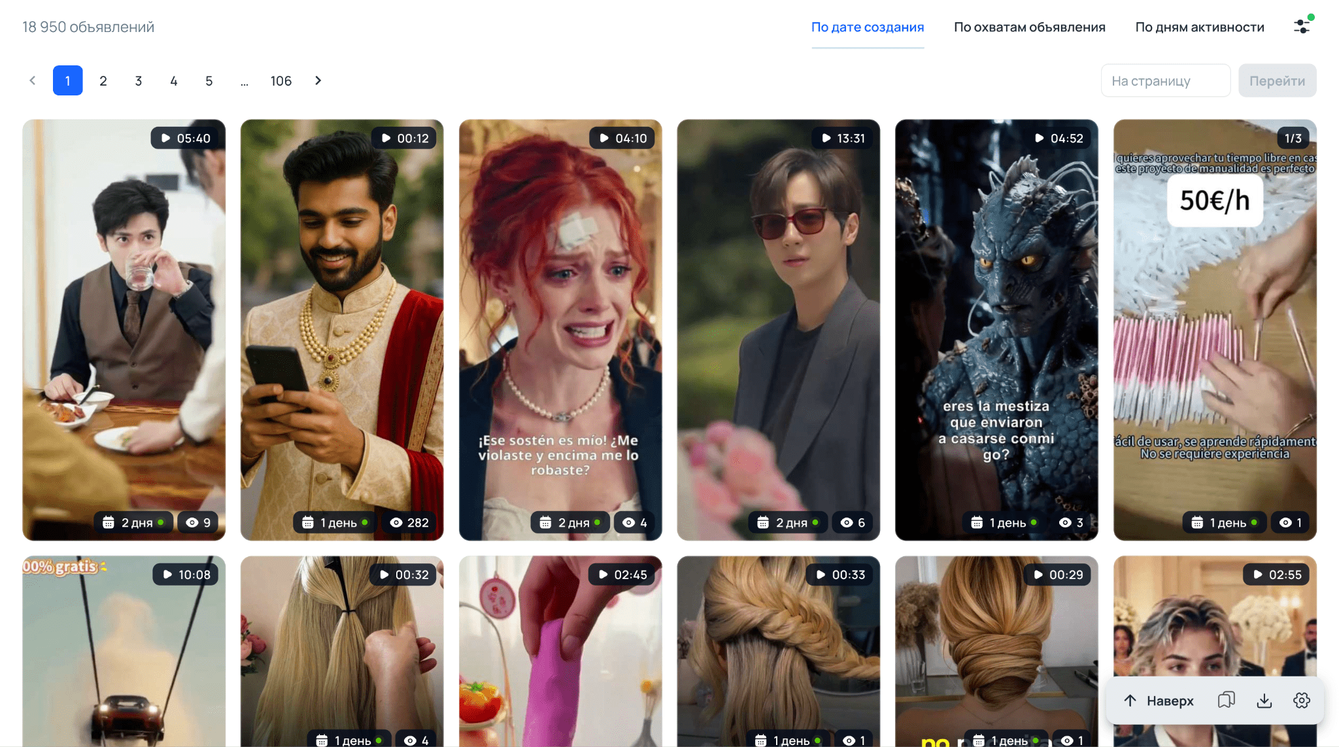Click the 1/3 carousel counter badge
The image size is (1339, 747).
click(x=1293, y=138)
